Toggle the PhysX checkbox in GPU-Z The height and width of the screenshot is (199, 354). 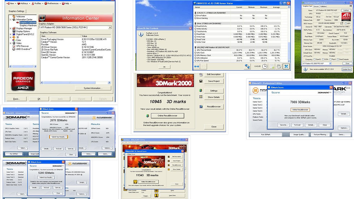point(330,59)
